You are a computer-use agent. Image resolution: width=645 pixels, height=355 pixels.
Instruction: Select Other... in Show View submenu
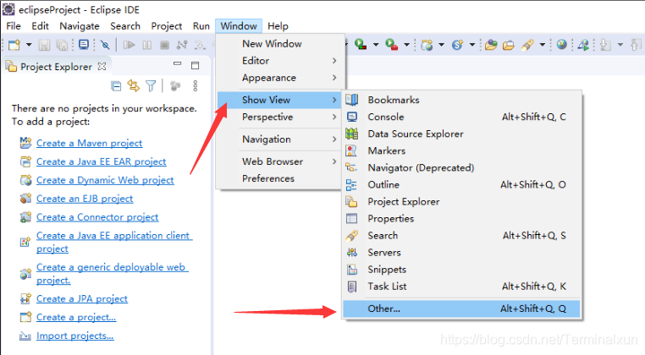pos(461,309)
